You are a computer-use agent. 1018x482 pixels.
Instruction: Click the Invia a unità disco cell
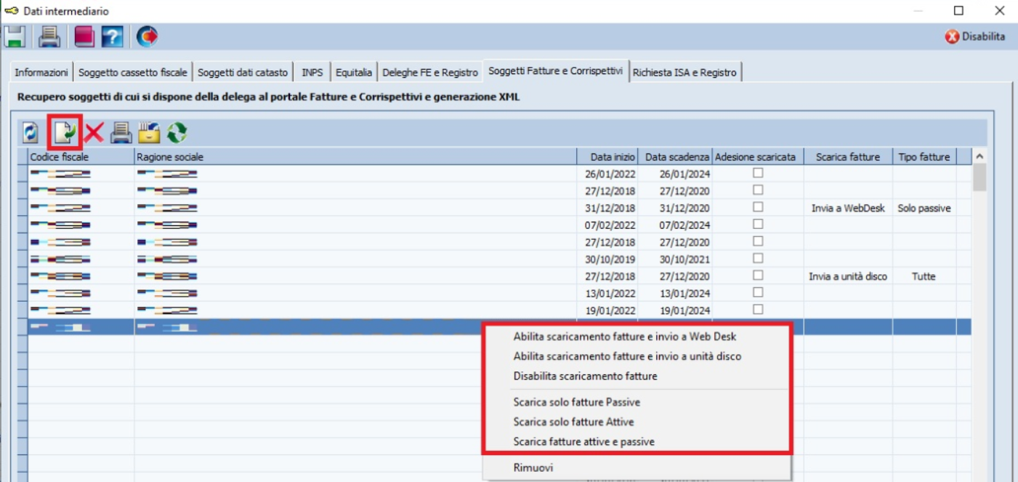click(848, 276)
